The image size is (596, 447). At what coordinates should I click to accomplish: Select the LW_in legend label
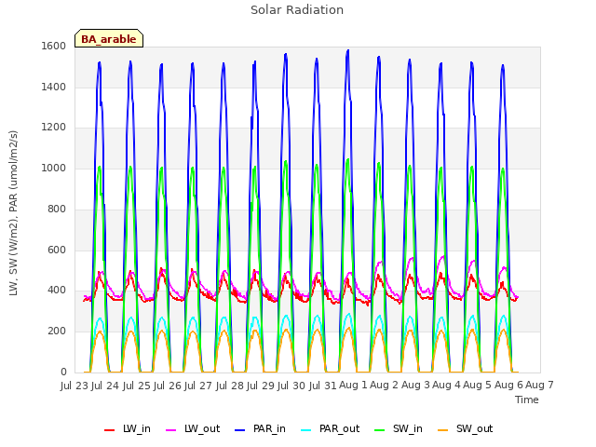(137, 429)
